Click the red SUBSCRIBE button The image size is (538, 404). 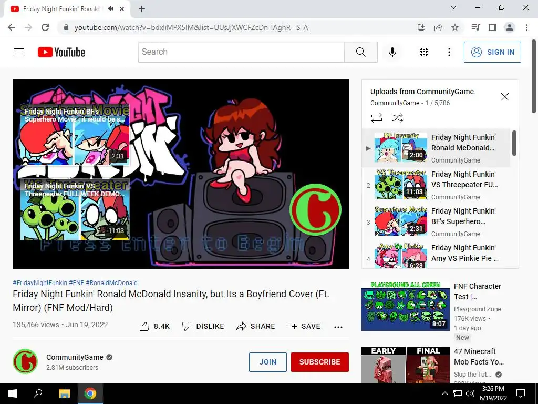click(x=320, y=362)
